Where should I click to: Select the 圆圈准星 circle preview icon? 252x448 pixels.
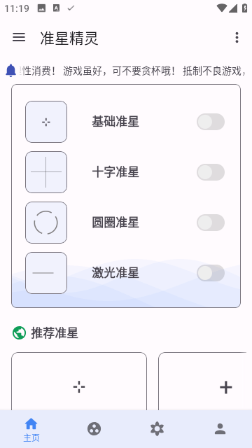(x=46, y=223)
